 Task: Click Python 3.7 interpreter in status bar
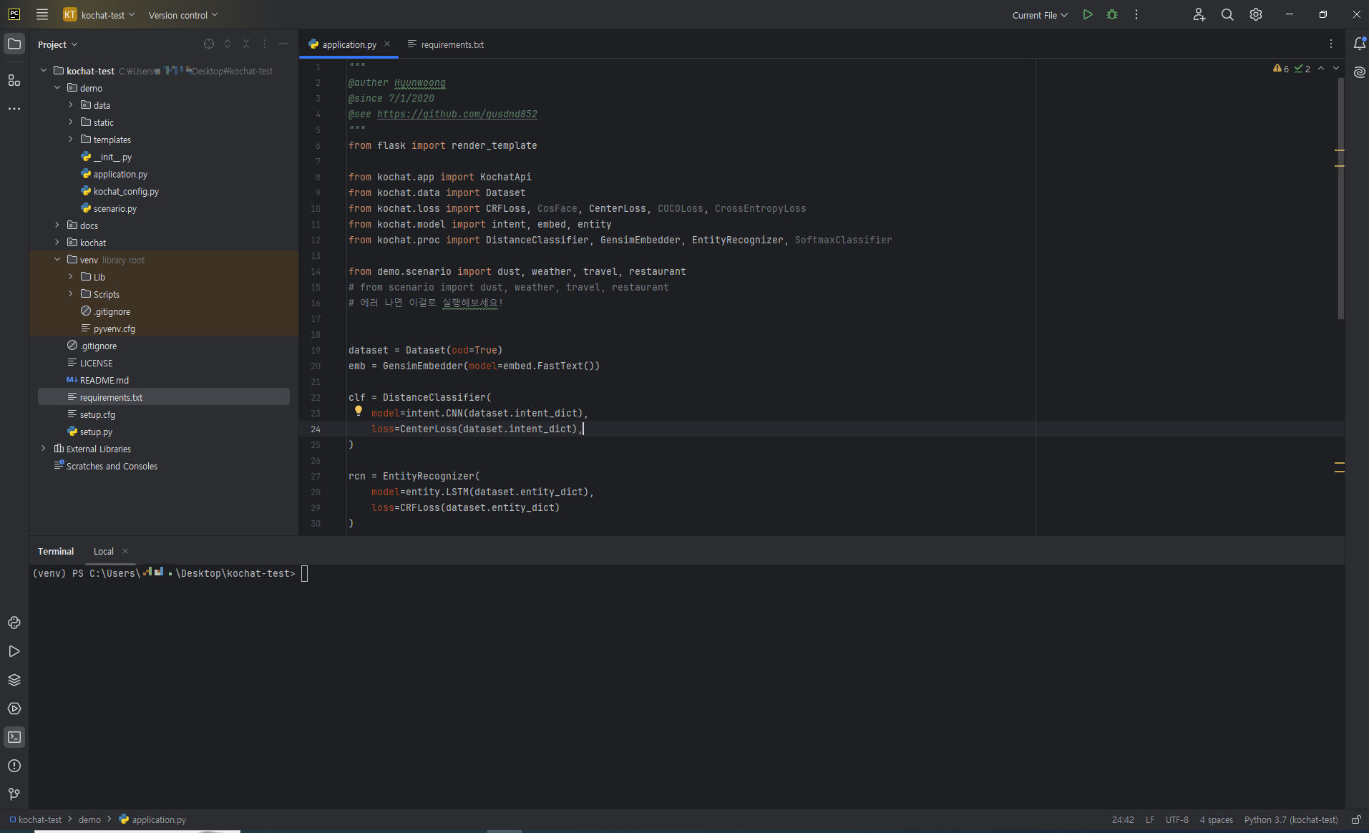(x=1291, y=820)
